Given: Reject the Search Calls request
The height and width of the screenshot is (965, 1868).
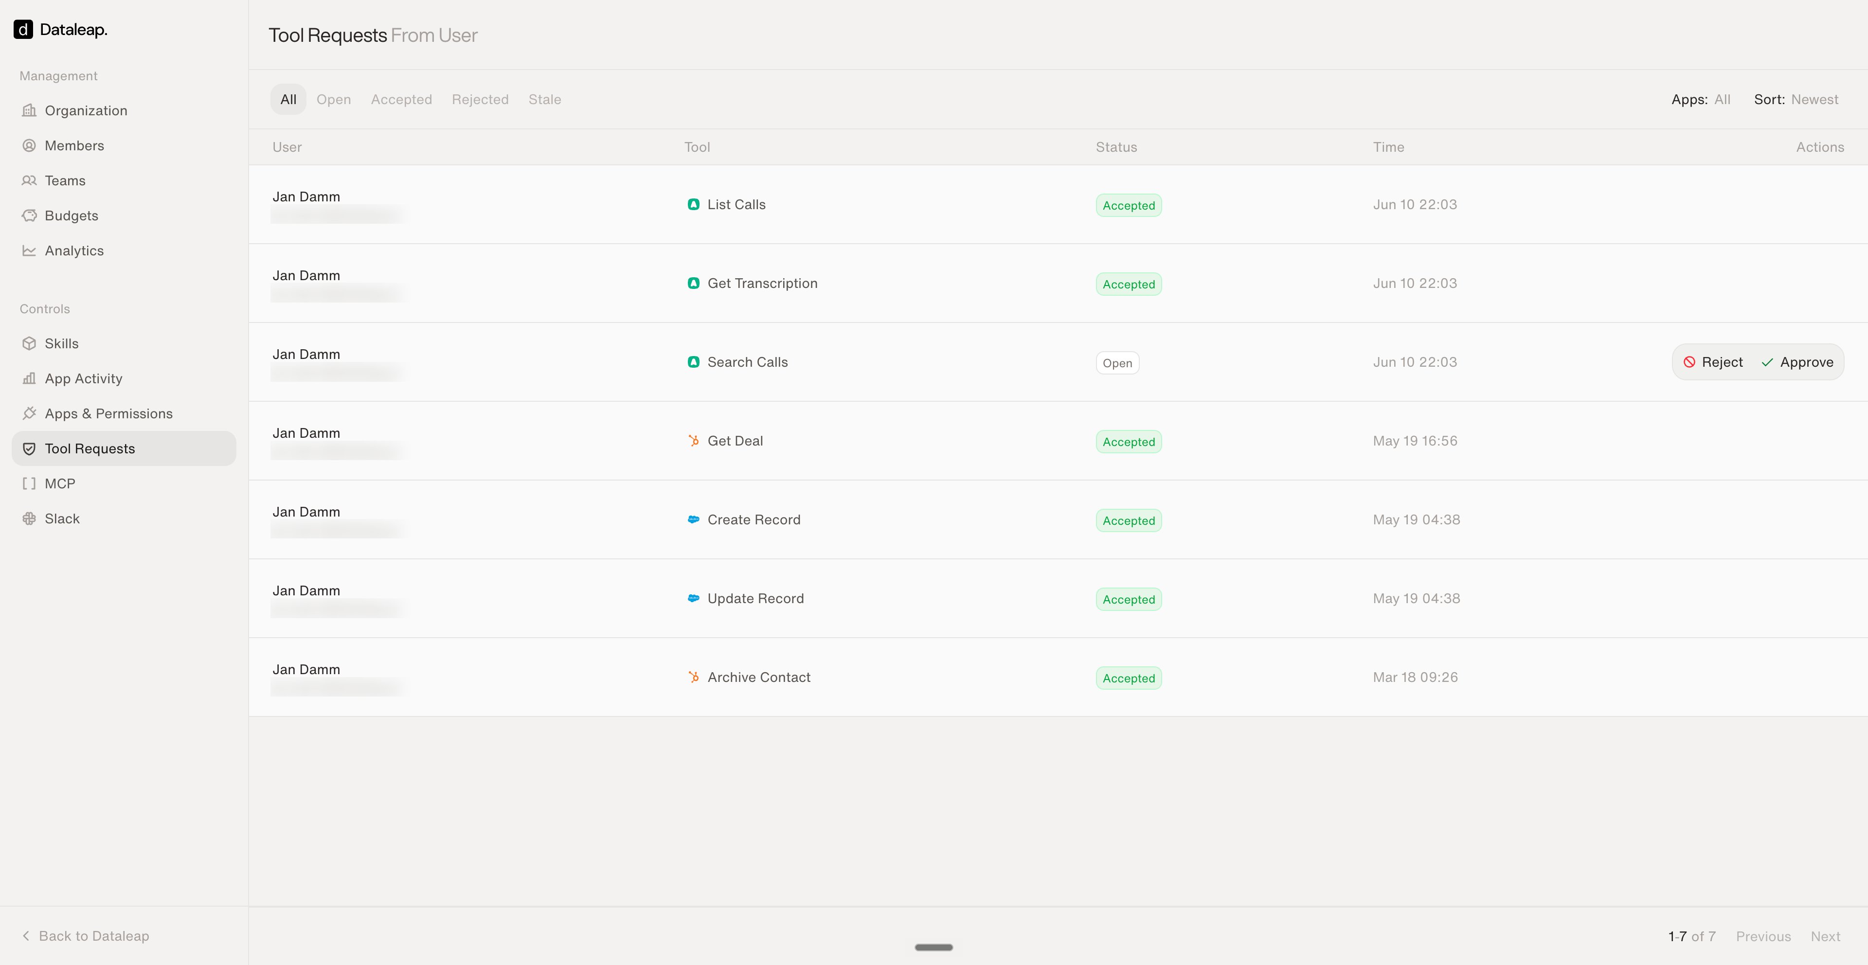Looking at the screenshot, I should pyautogui.click(x=1713, y=362).
